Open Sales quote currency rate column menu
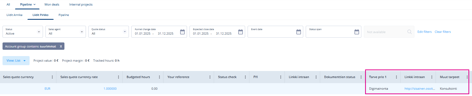Viewport: 472px width, 96px height. click(x=119, y=77)
